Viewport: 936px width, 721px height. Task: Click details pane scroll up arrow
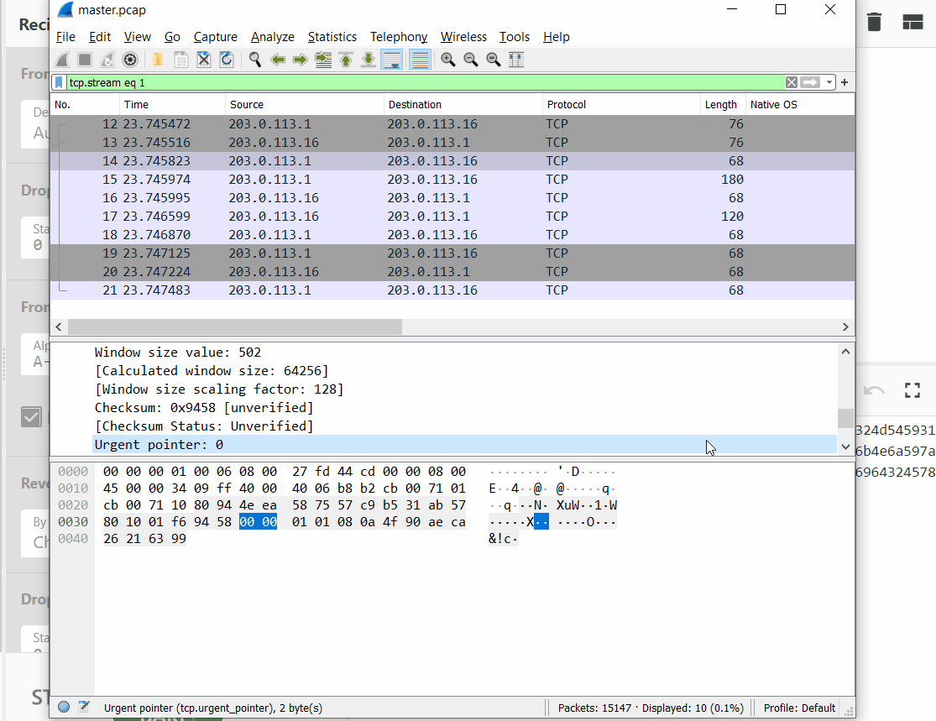(845, 352)
